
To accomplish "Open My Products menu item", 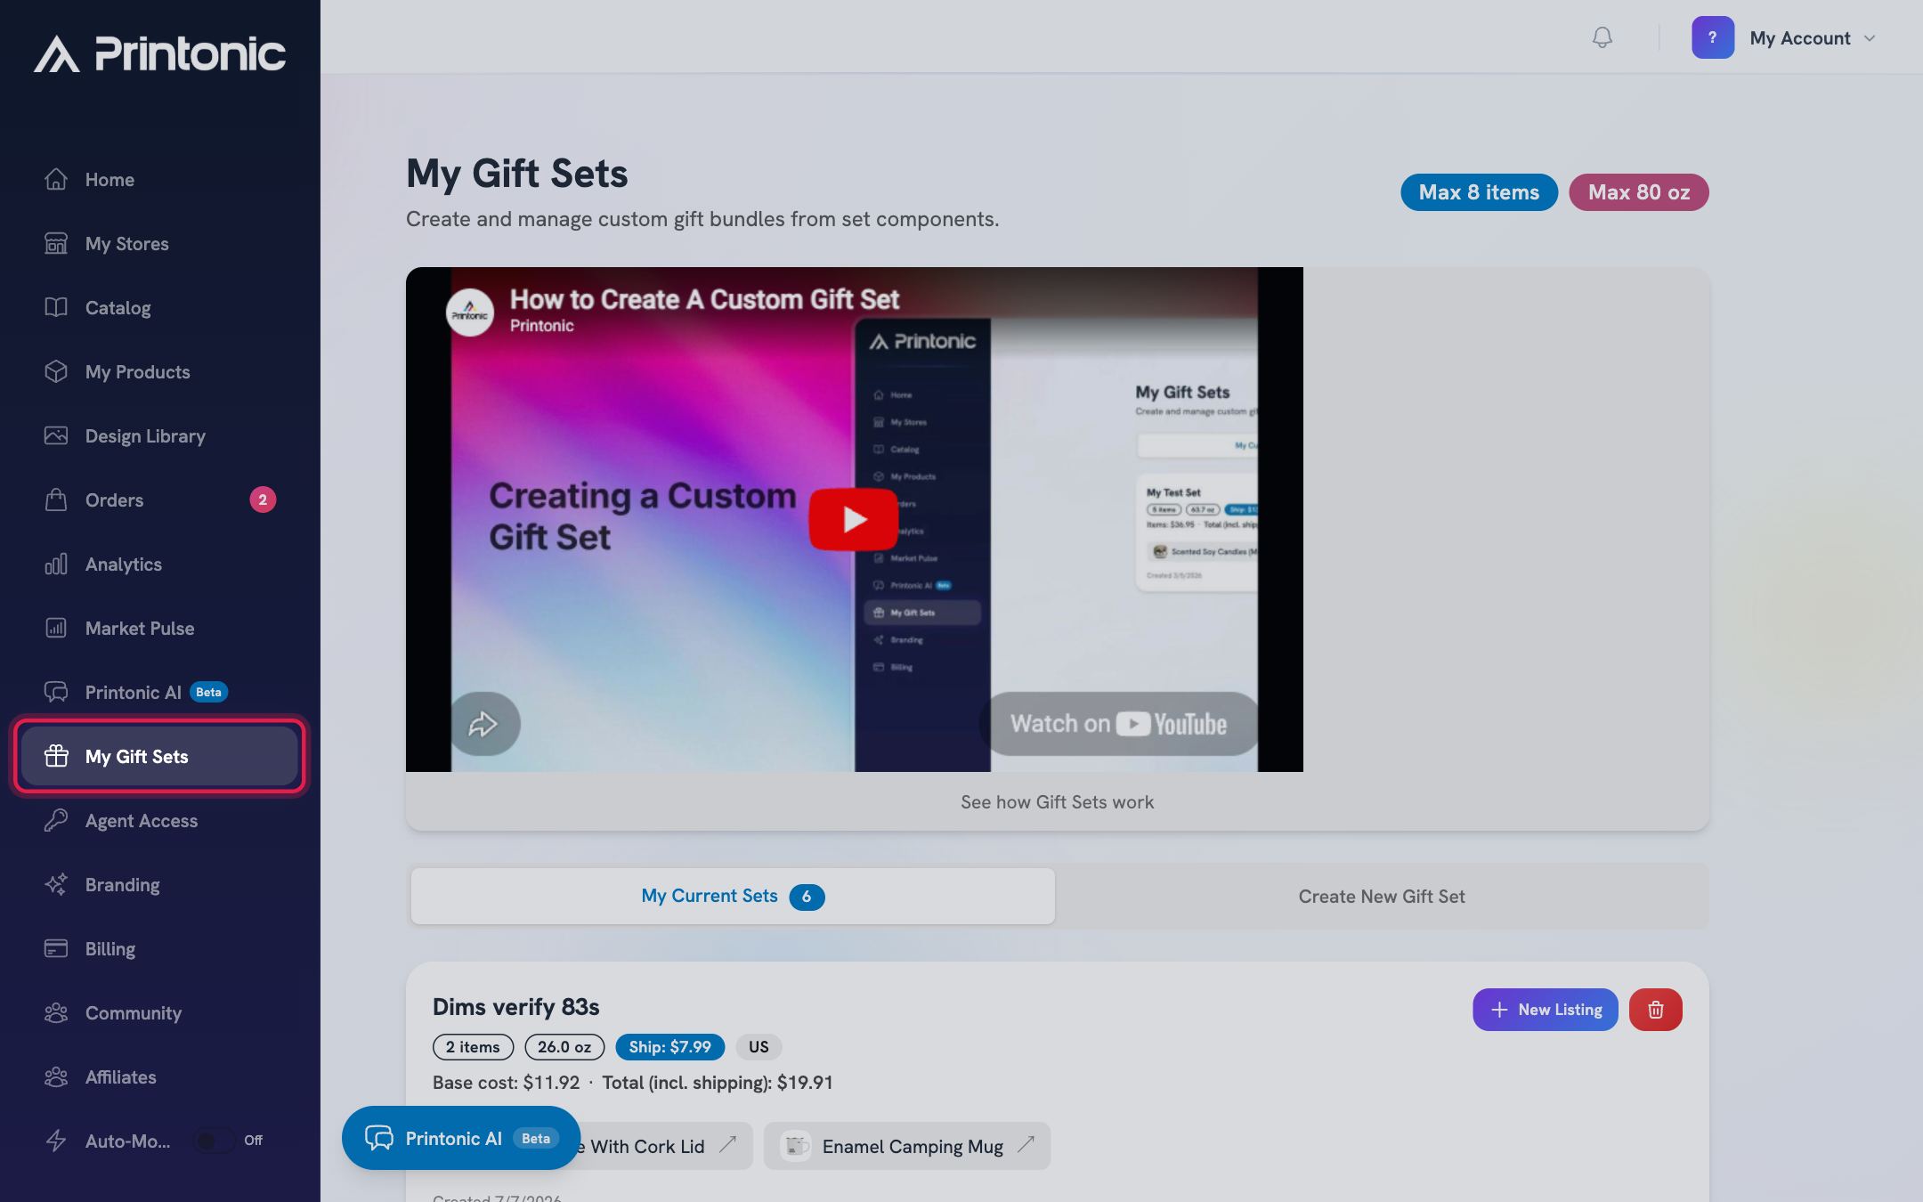I will tap(159, 371).
